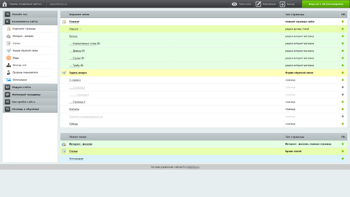
Task: Open the Политика конфиденциальности page link
Action: (86, 117)
